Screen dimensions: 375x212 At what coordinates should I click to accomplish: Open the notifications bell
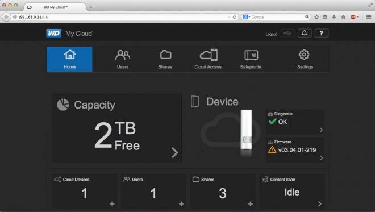click(304, 33)
